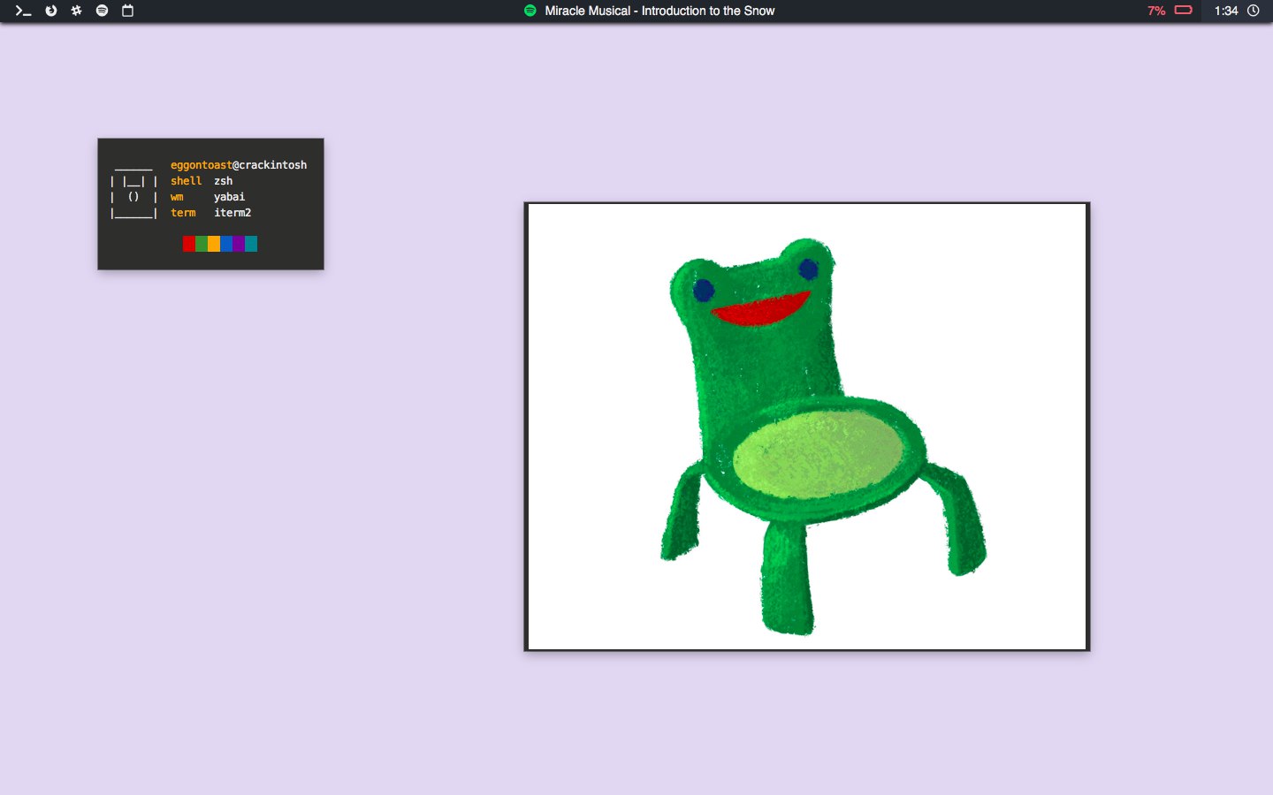Click the green Spotify now-playing icon
The width and height of the screenshot is (1273, 795).
coord(530,11)
